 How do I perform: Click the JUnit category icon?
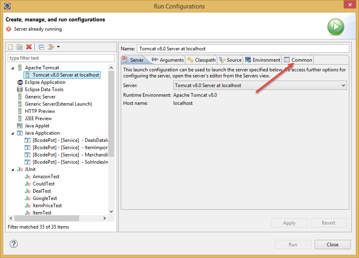20,169
